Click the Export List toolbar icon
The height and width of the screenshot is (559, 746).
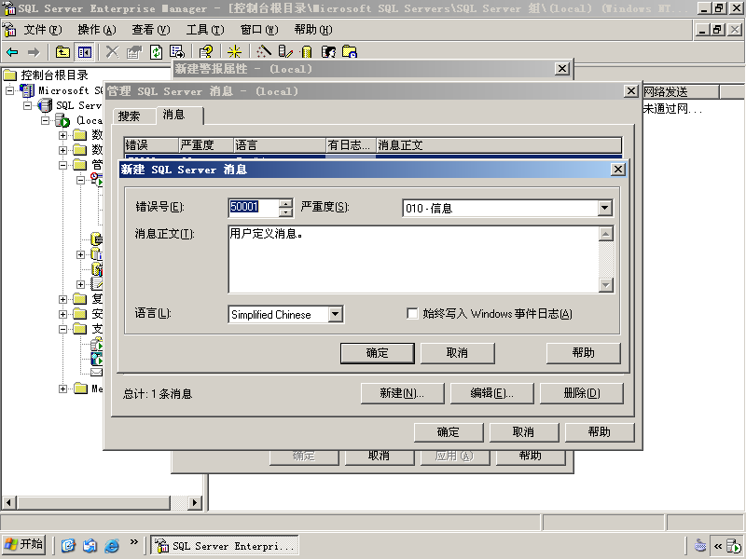click(177, 52)
